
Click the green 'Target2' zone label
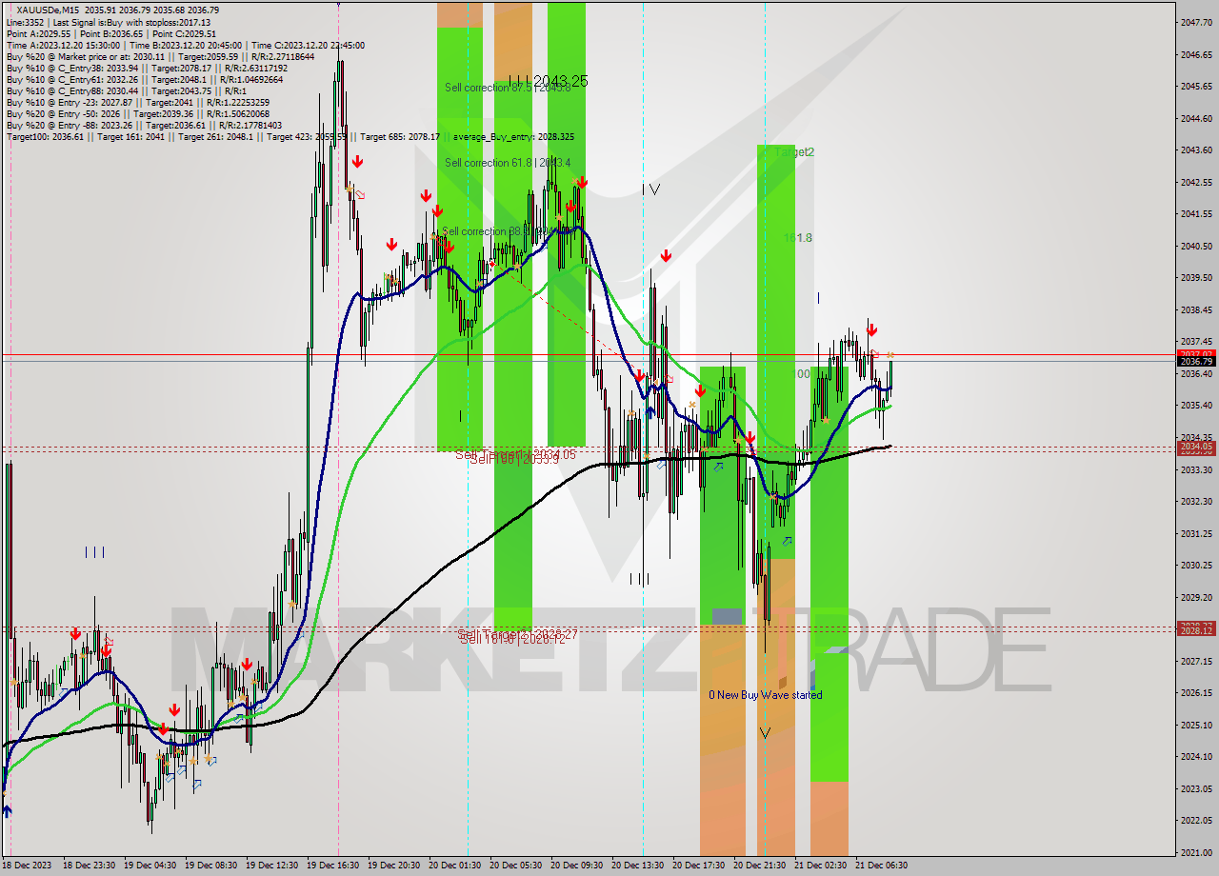(x=794, y=151)
